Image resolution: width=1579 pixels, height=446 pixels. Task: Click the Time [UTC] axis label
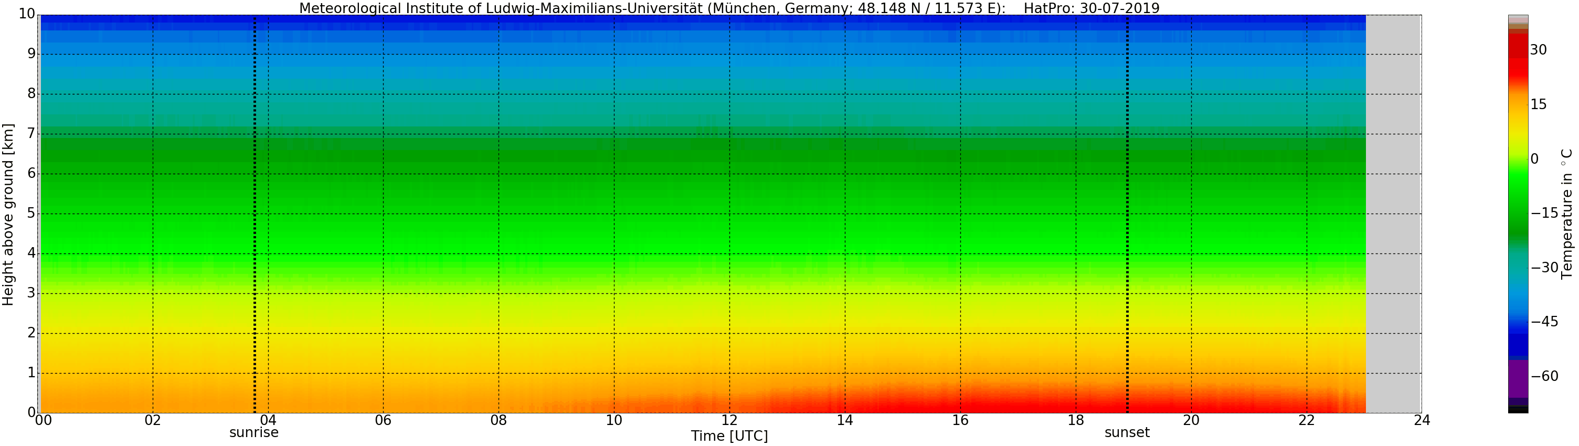[x=729, y=436]
